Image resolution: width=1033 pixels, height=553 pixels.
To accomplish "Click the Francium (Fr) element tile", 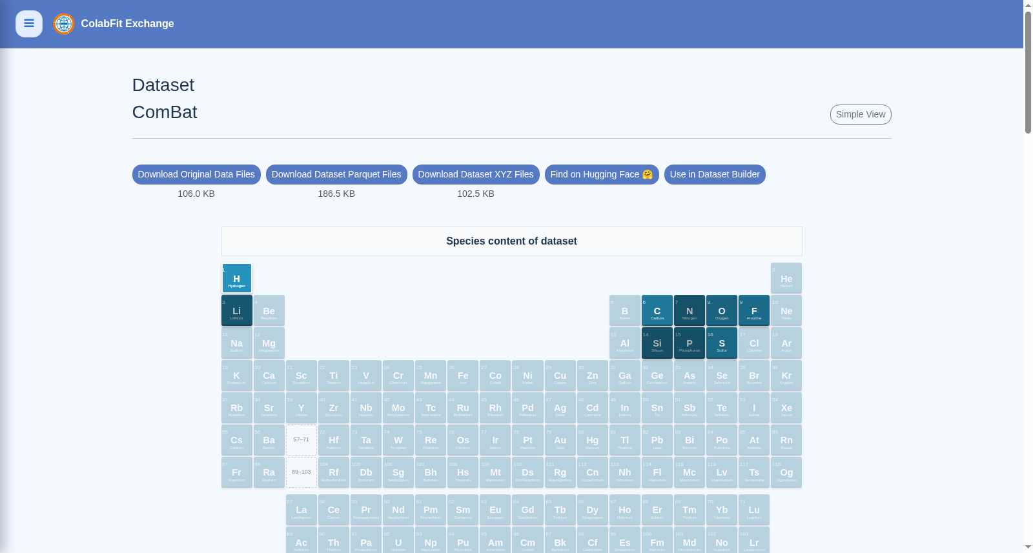I will tap(237, 472).
